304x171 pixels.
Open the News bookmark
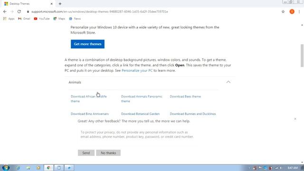(x=75, y=19)
